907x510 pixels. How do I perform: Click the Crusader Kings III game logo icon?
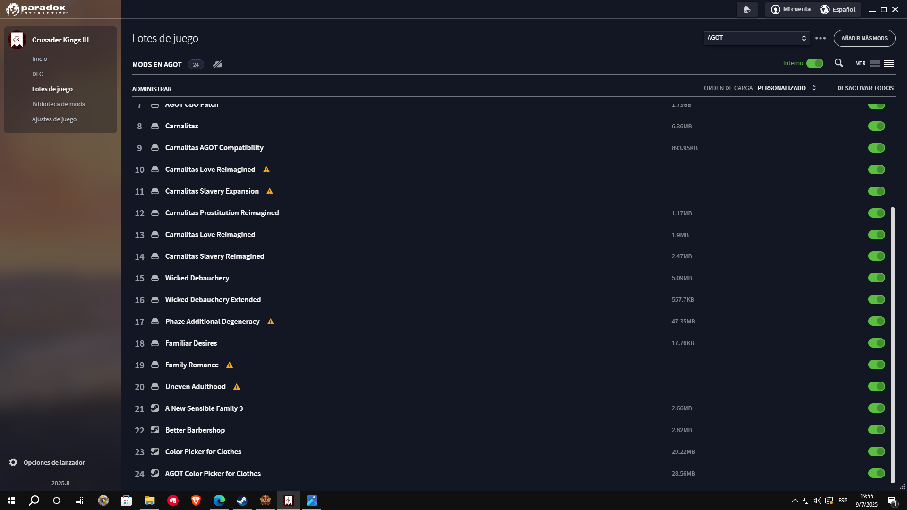point(17,40)
